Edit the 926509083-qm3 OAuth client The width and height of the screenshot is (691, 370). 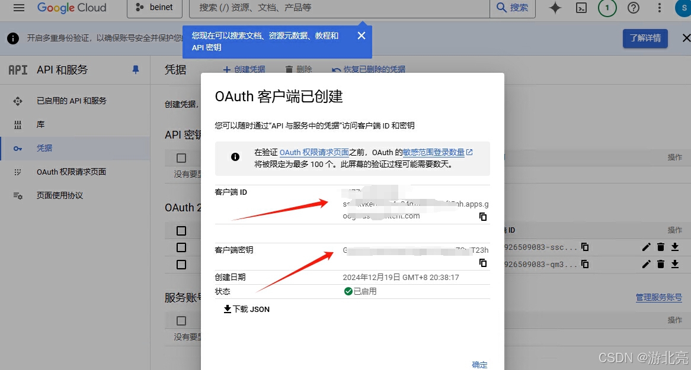[x=646, y=264]
